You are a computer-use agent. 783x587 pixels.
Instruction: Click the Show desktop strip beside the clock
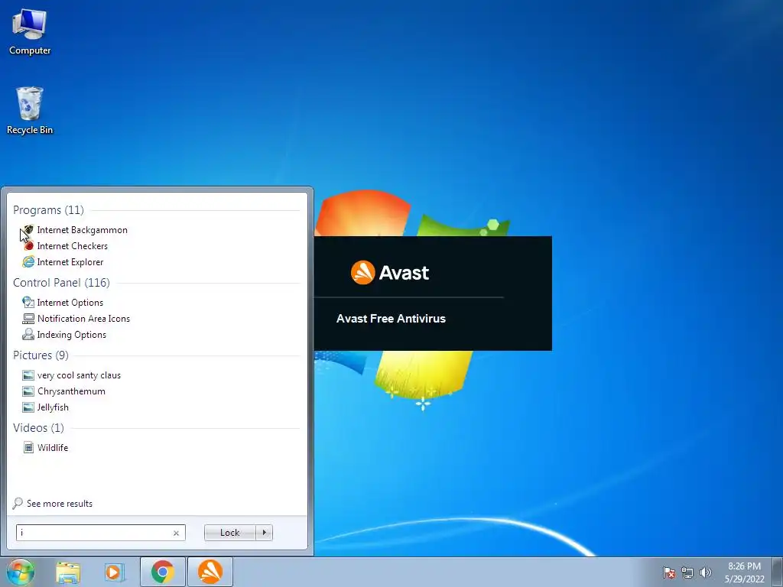click(x=778, y=572)
